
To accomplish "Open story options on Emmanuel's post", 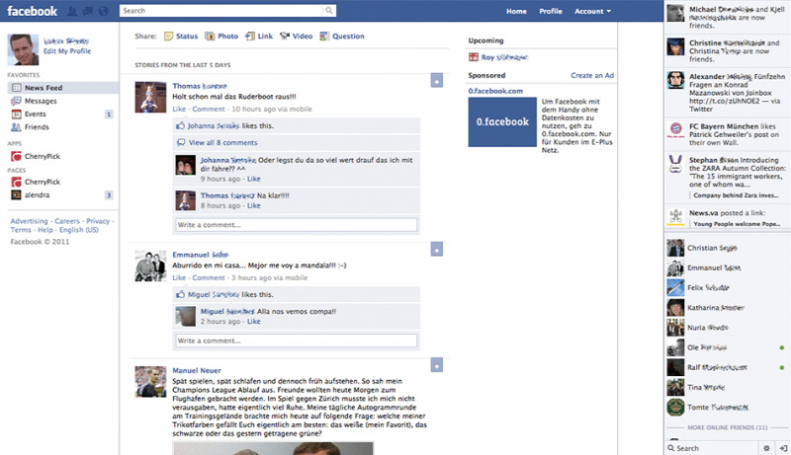I will pyautogui.click(x=437, y=249).
